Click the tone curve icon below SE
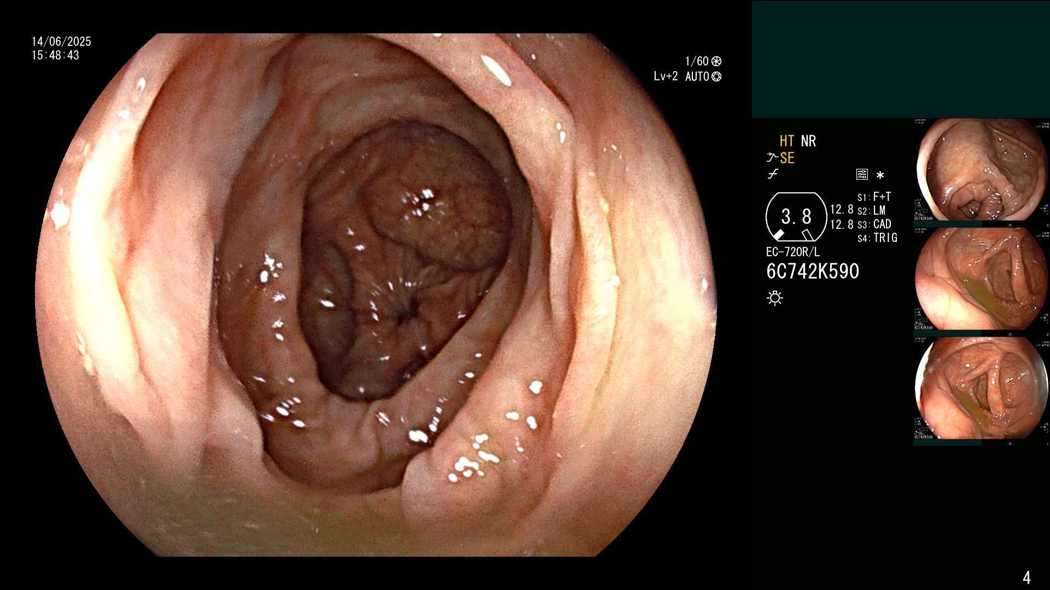 tap(773, 174)
